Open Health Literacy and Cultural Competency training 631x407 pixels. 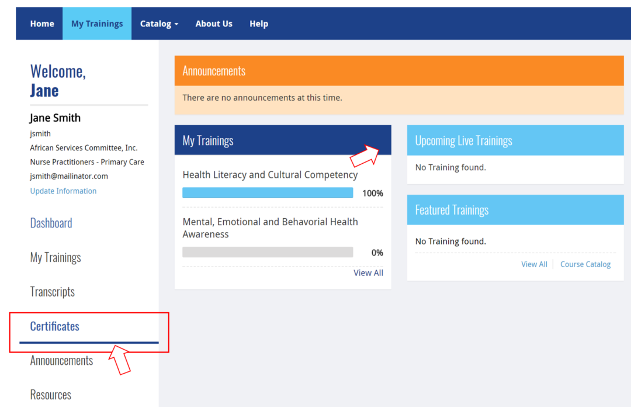[270, 175]
